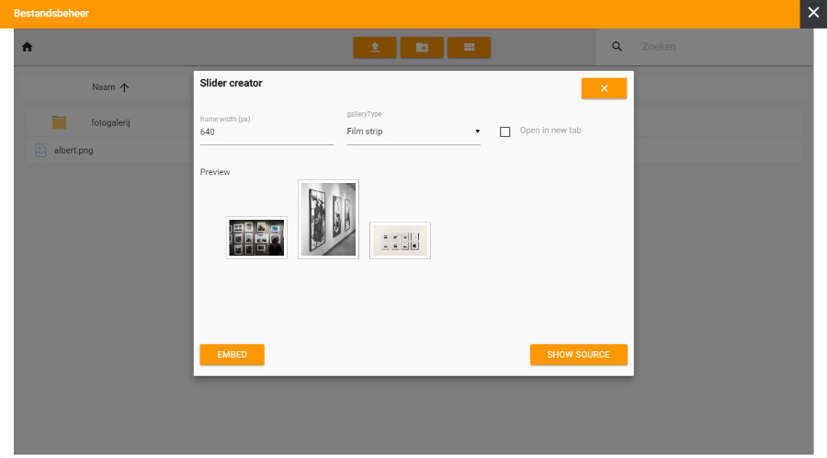Viewport: 827px width, 458px height.
Task: Click the Preview label
Action: click(x=215, y=172)
